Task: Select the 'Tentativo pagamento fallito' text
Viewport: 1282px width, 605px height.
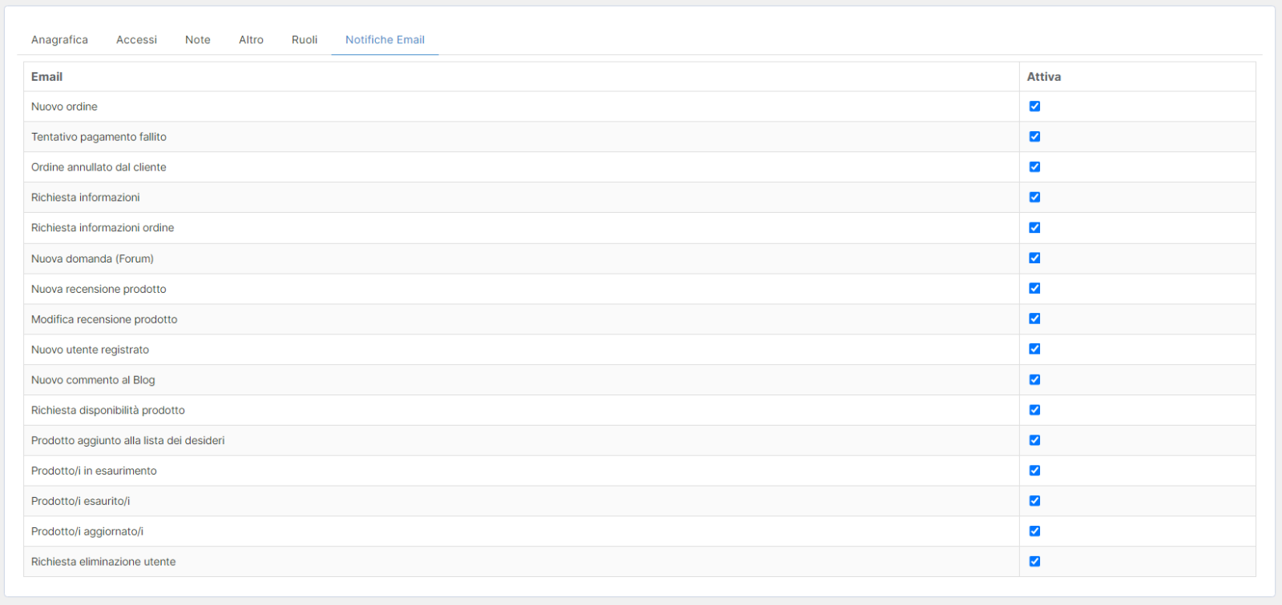Action: (99, 137)
